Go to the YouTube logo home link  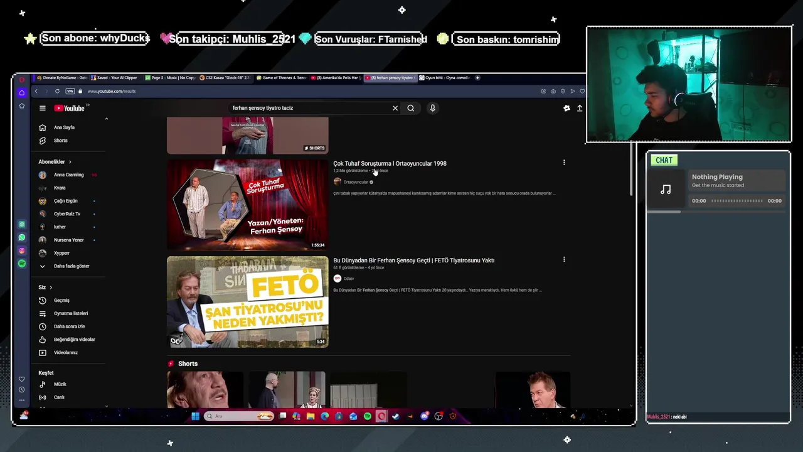[x=69, y=108]
